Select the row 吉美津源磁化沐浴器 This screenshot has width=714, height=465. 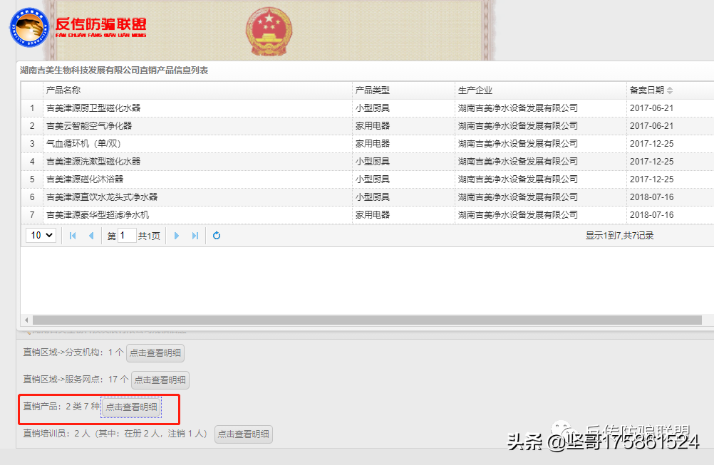tap(367, 179)
